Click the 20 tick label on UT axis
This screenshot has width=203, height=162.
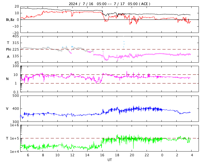(x=132, y=155)
